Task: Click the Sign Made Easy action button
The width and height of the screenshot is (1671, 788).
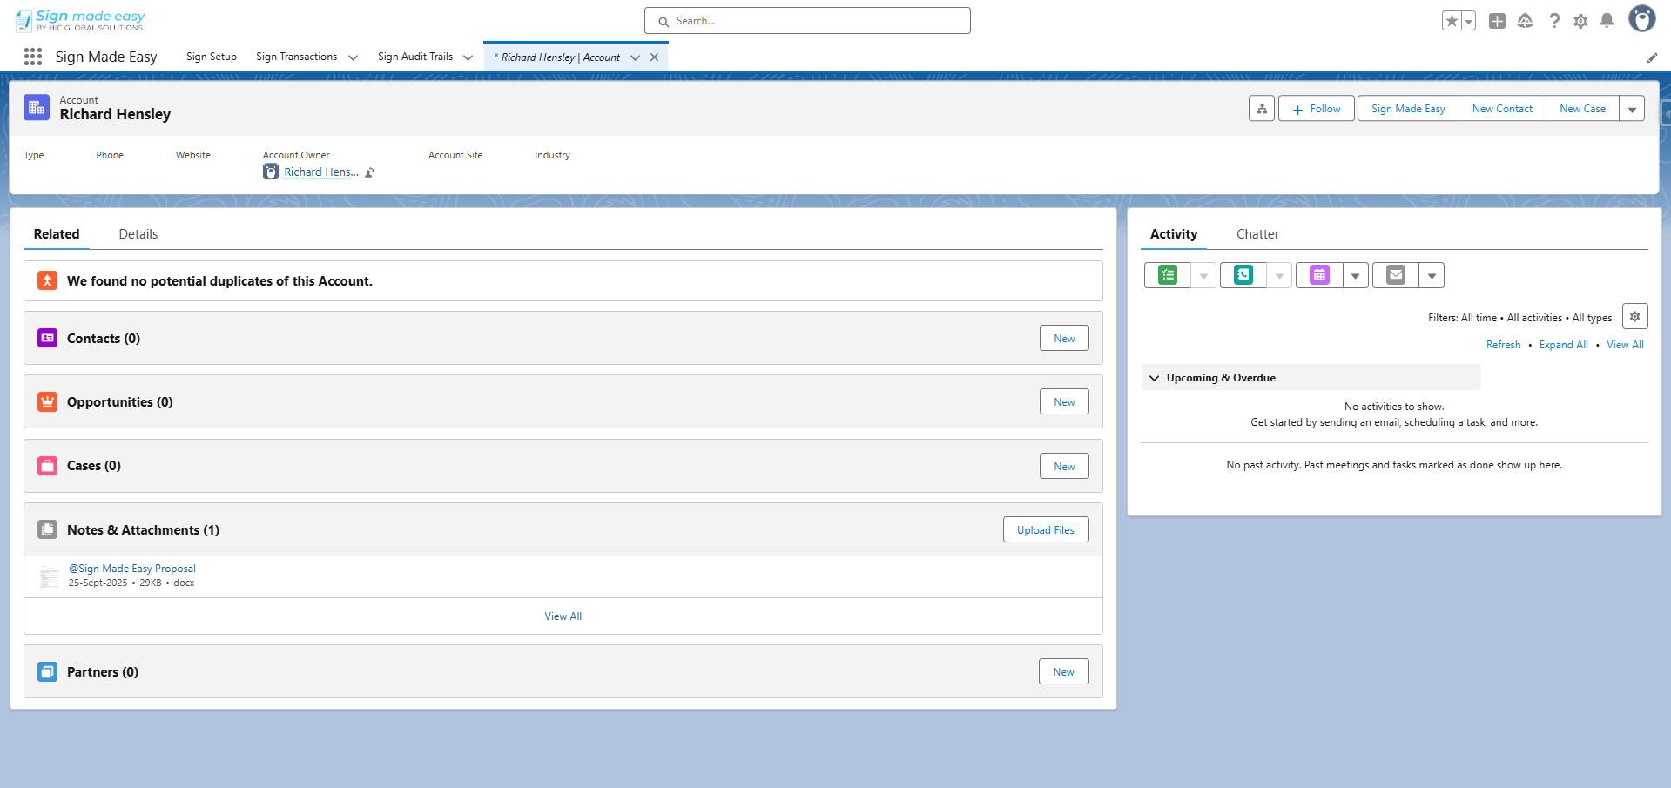Action: pos(1408,109)
